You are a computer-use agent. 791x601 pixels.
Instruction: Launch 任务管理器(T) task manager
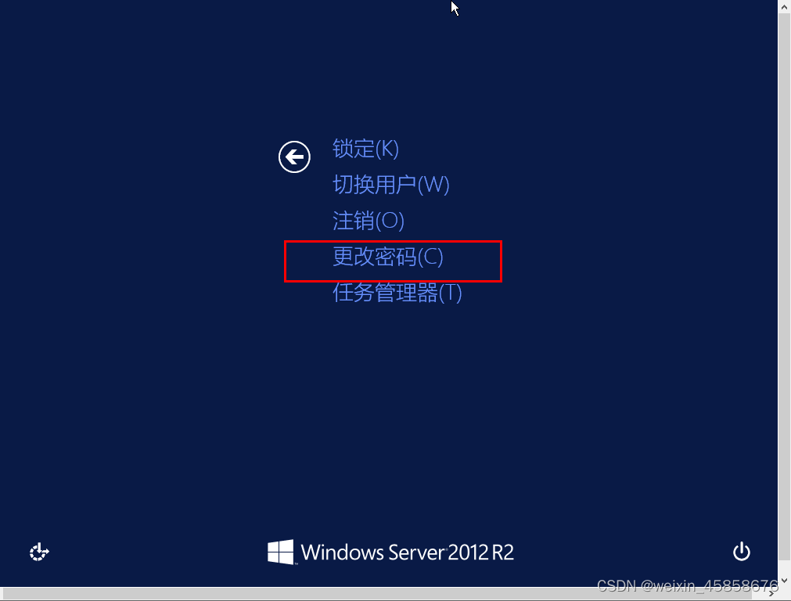pyautogui.click(x=397, y=293)
